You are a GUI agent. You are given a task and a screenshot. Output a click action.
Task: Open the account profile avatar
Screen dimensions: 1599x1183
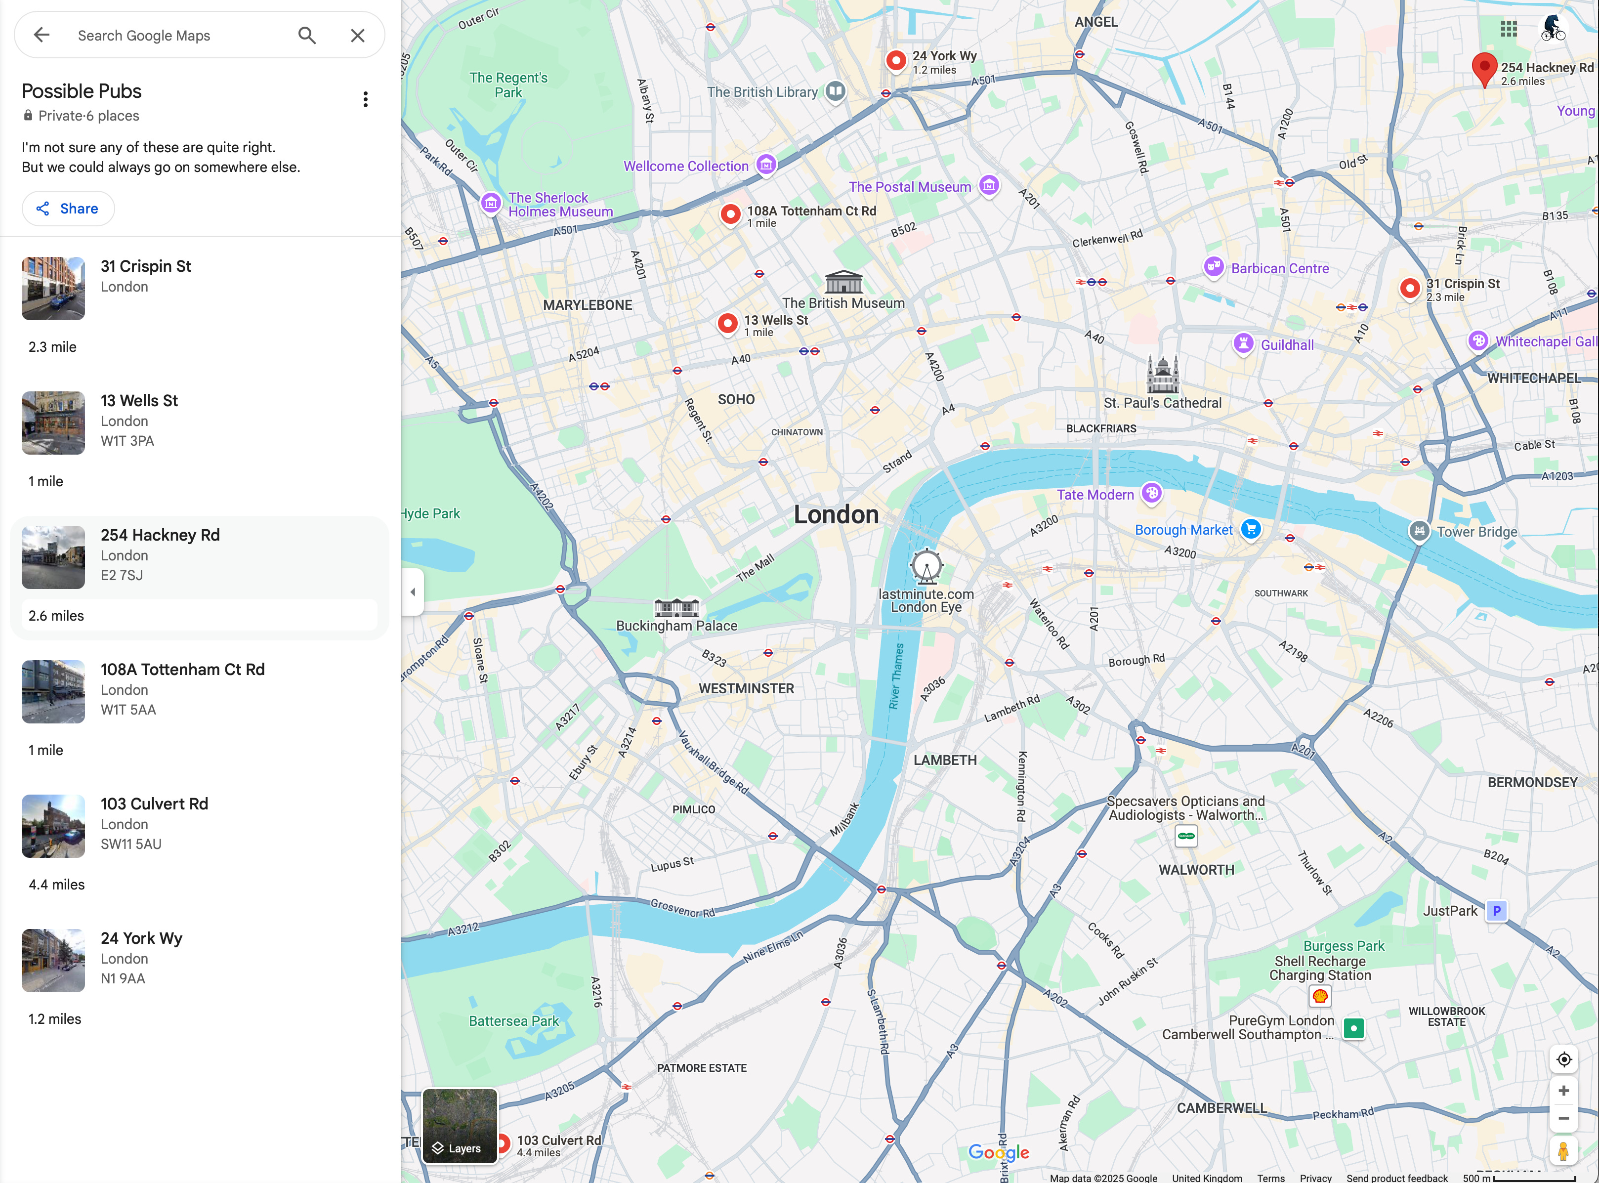[1553, 29]
